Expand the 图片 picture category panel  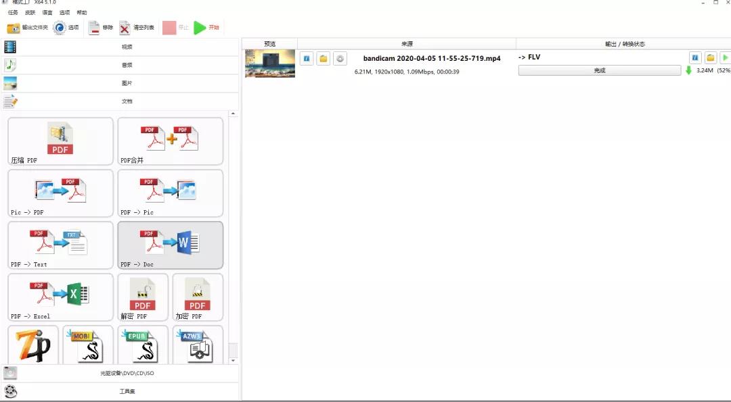click(120, 83)
